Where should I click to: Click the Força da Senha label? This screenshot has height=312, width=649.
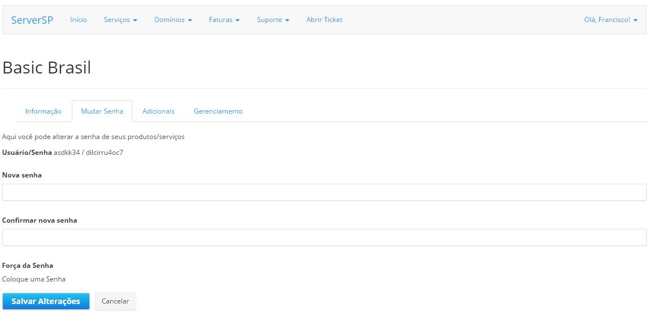(x=28, y=265)
